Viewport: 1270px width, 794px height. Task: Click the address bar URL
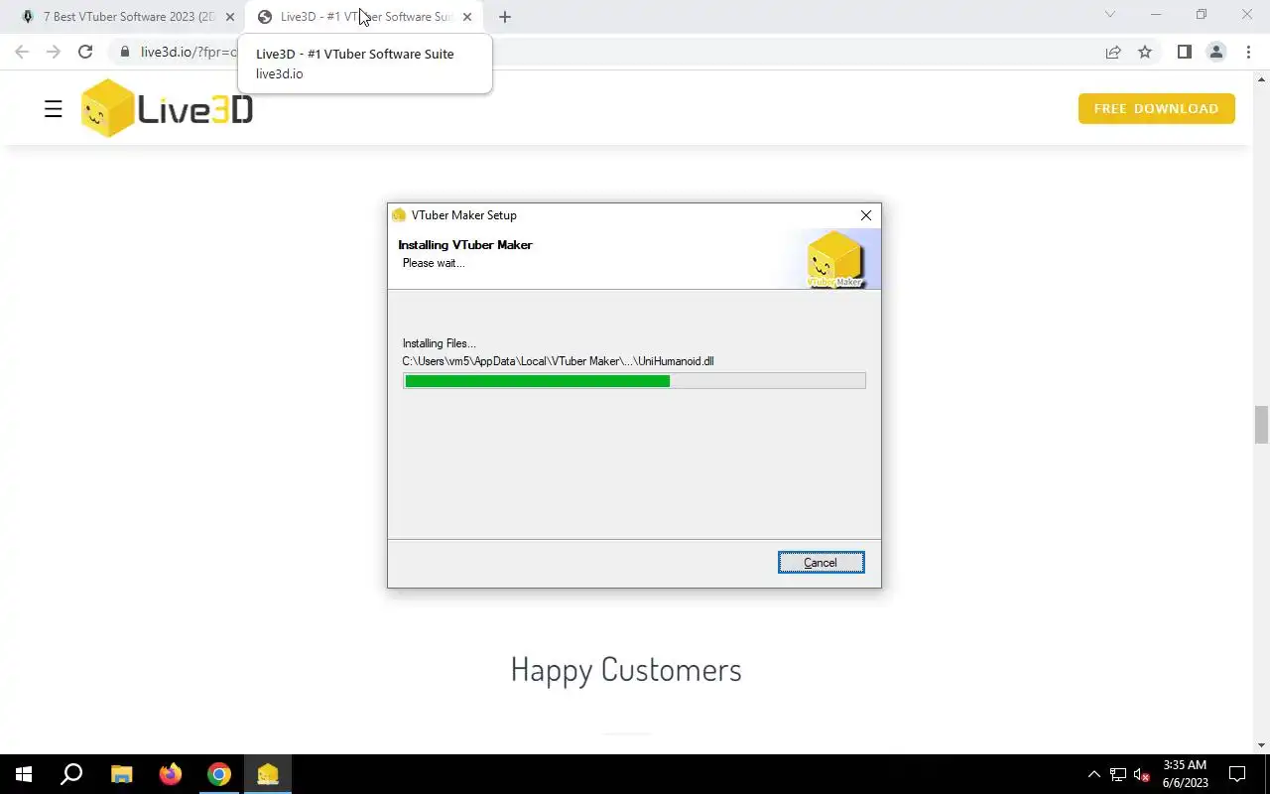click(x=189, y=52)
